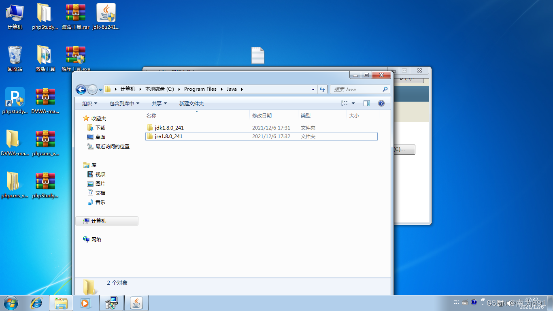Expand the arrow after Program Files in path
The width and height of the screenshot is (553, 311).
[x=221, y=89]
